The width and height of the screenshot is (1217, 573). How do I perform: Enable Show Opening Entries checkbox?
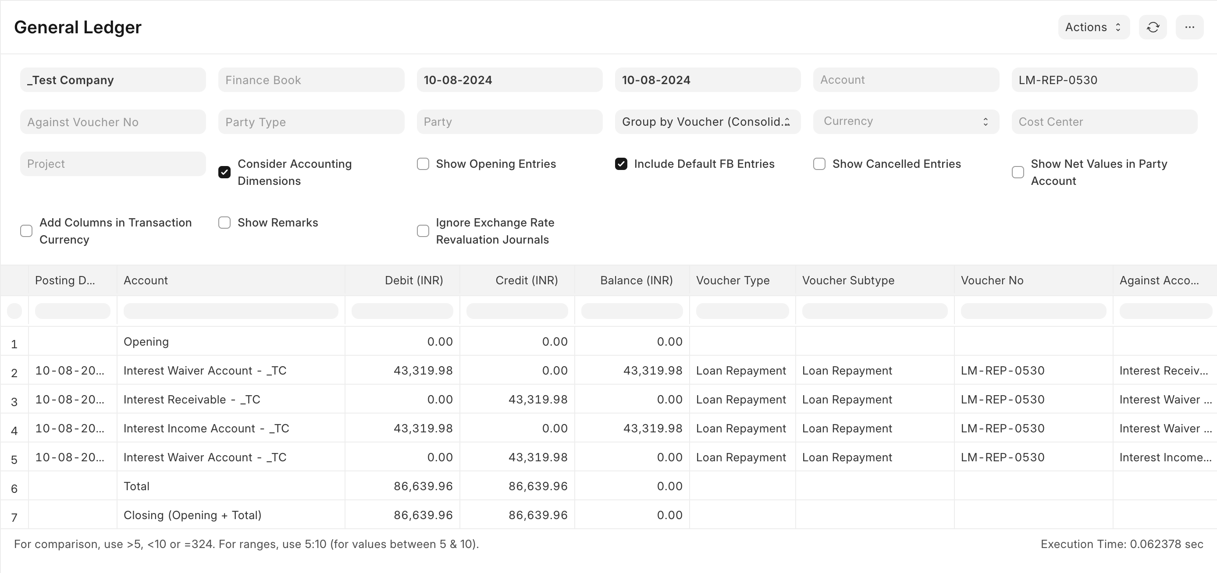coord(423,164)
